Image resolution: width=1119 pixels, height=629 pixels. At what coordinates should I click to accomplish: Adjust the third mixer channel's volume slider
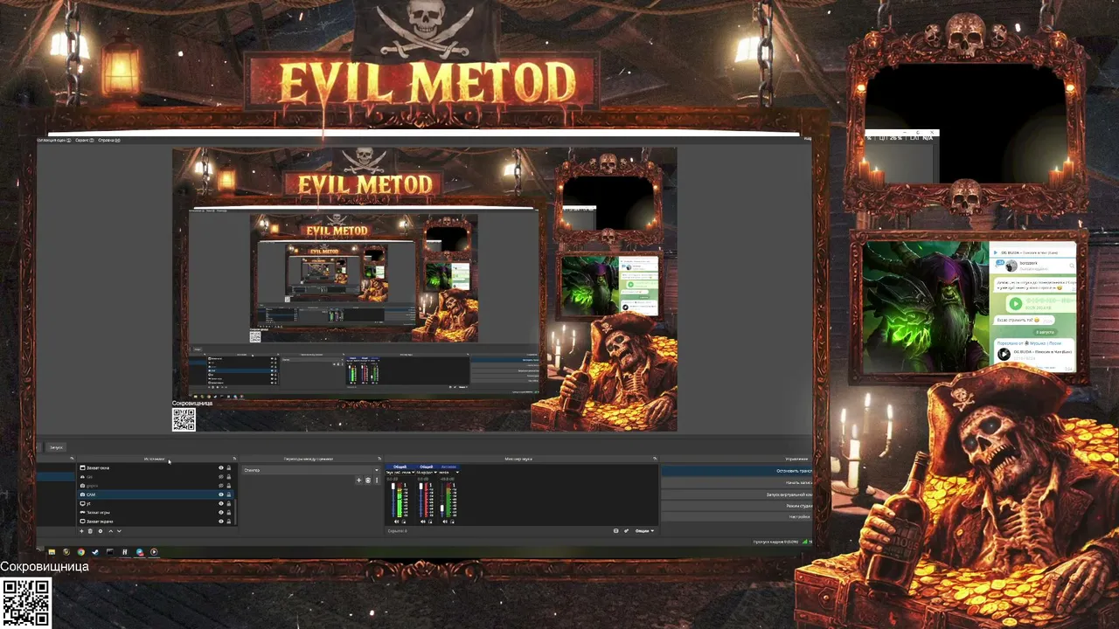click(x=441, y=500)
